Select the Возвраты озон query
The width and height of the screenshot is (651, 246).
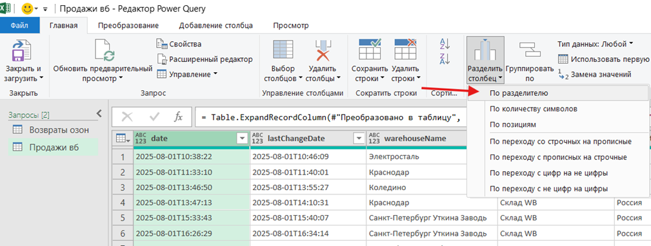53,130
